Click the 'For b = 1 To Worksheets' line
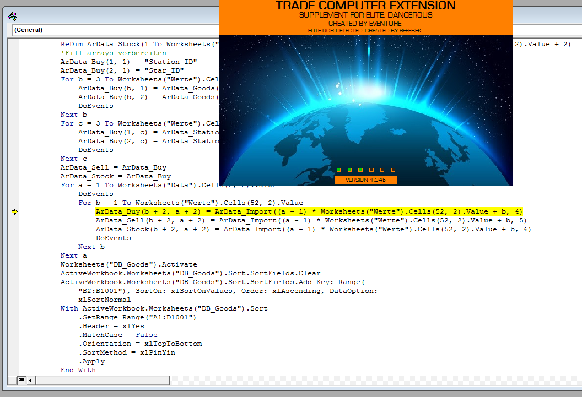 pyautogui.click(x=190, y=203)
